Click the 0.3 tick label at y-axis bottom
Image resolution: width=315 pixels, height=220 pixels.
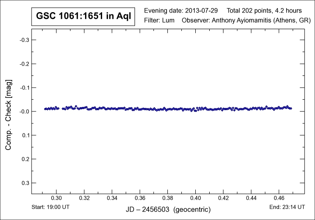(24, 183)
